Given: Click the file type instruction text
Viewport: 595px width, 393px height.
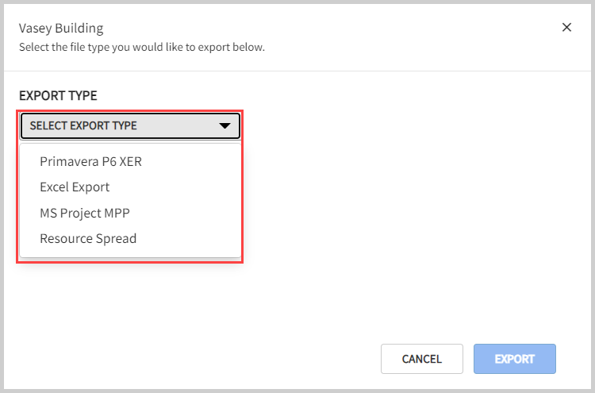Looking at the screenshot, I should tap(141, 47).
